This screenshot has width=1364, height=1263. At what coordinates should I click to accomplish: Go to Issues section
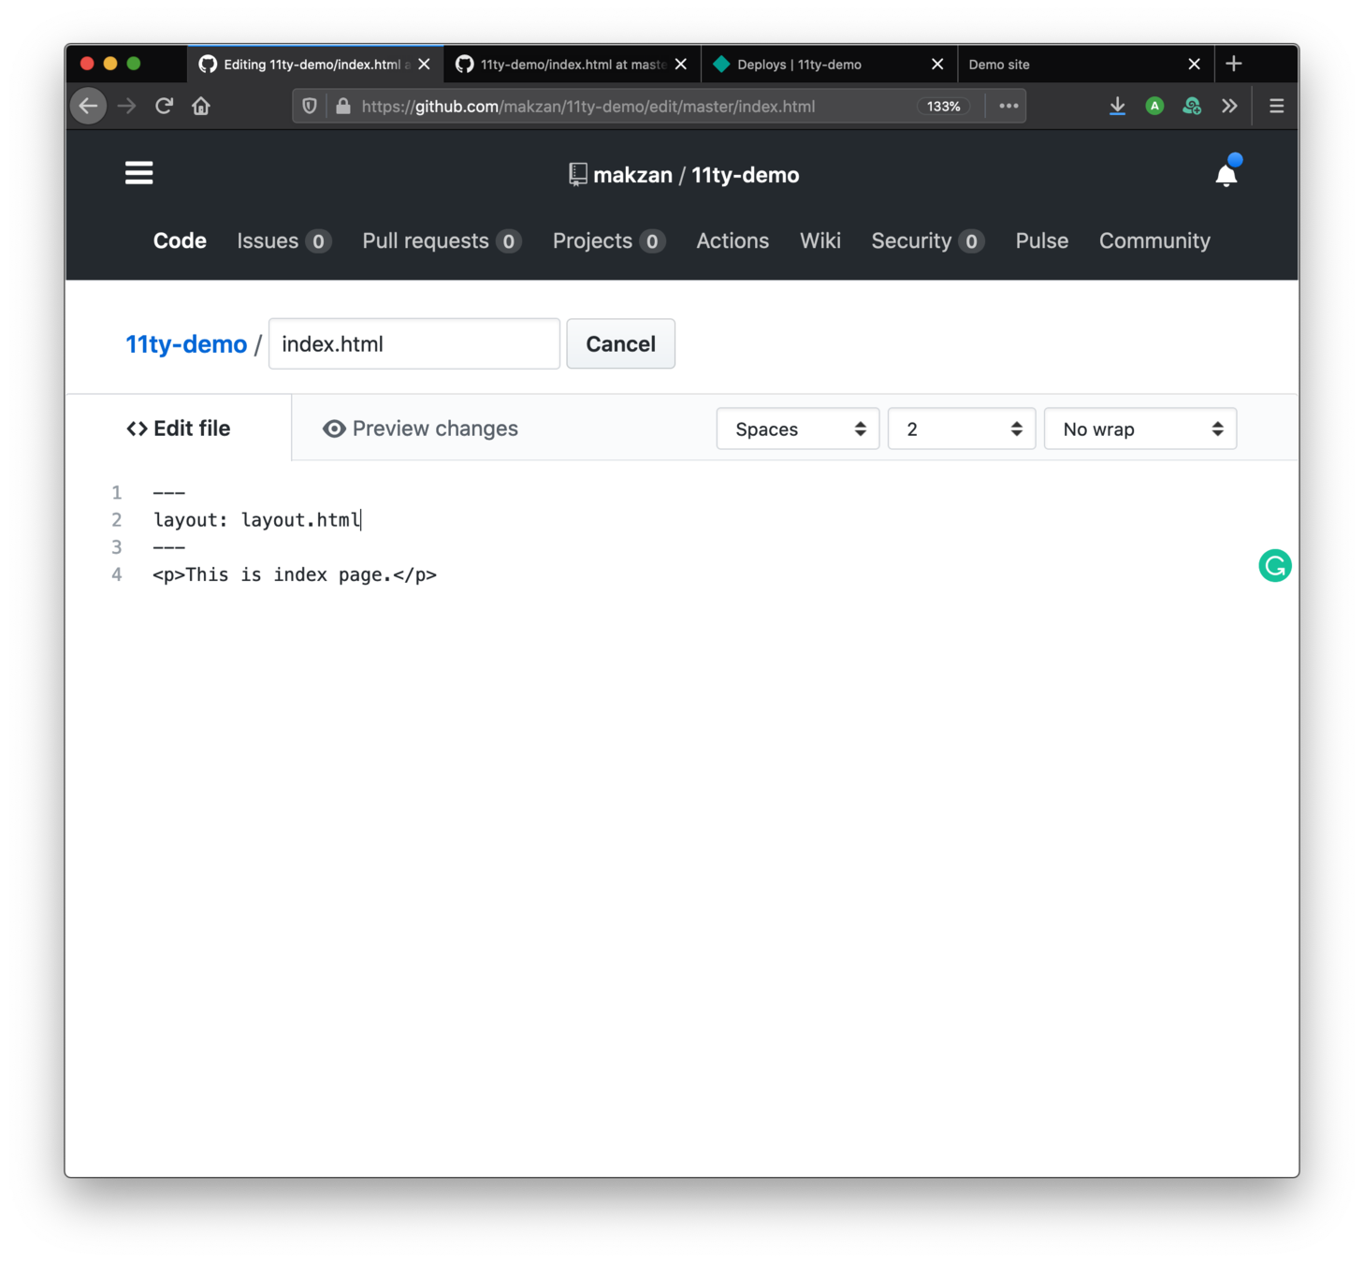283,240
